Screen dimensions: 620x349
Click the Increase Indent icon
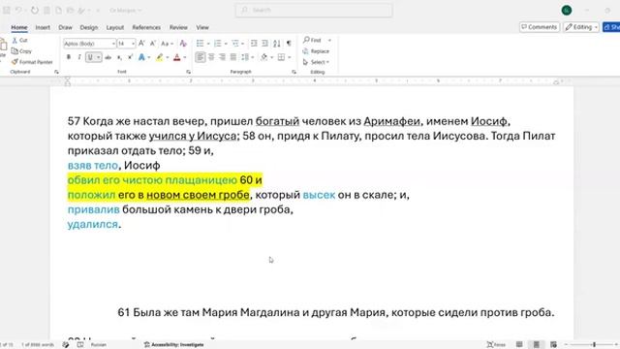click(x=264, y=43)
